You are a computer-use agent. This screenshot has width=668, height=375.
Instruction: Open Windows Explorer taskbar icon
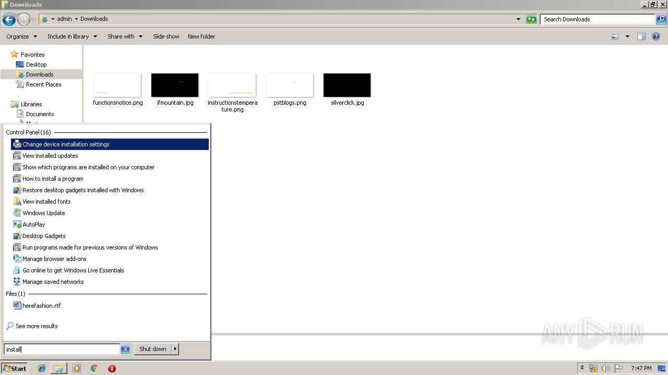pyautogui.click(x=59, y=368)
